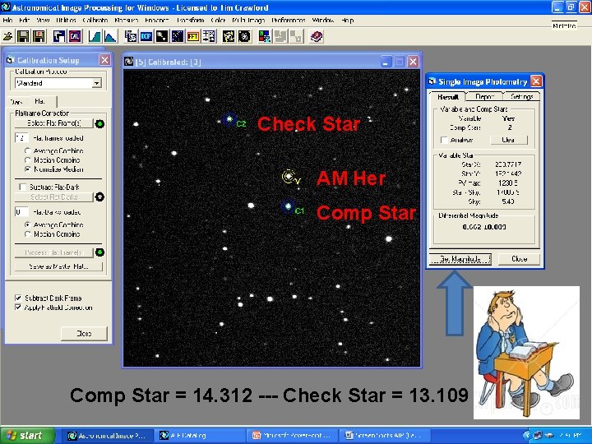Open the Calibrate menu

tap(95, 20)
